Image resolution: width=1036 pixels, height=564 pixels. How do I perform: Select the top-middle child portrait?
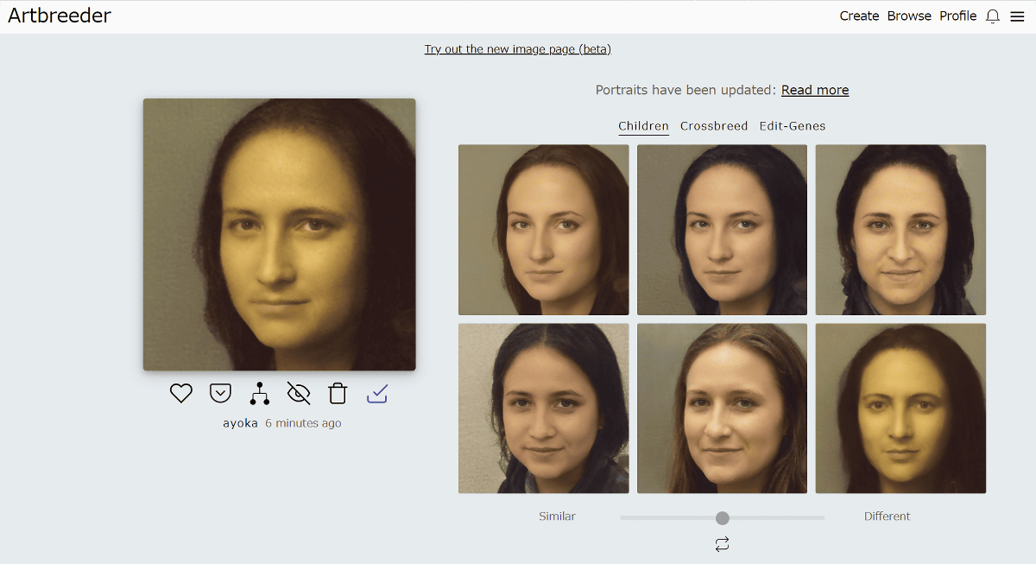point(722,230)
